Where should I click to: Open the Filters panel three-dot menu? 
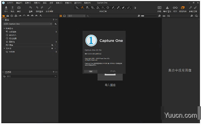click(x=56, y=72)
